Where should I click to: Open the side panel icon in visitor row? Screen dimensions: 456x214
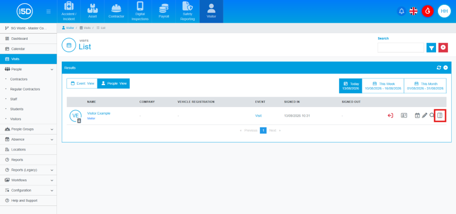pos(440,115)
